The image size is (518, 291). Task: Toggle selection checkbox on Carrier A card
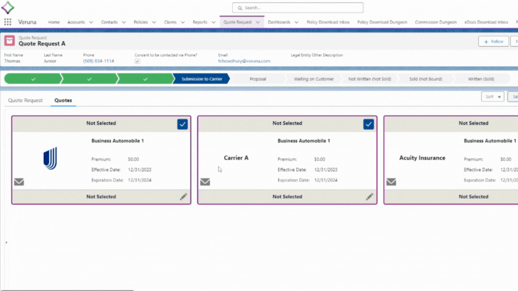(x=368, y=124)
